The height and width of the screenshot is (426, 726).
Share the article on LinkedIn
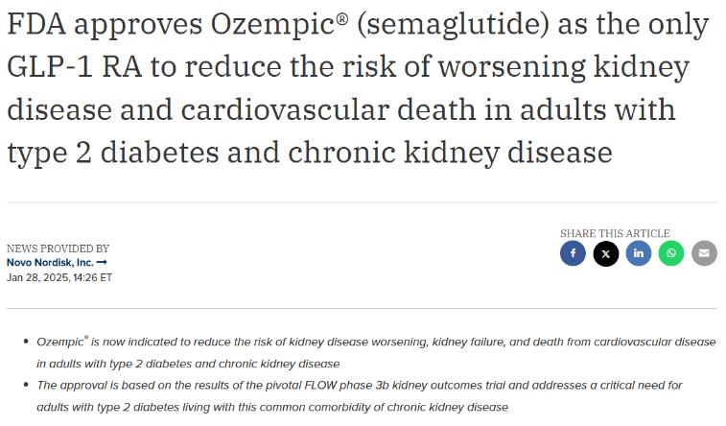638,253
